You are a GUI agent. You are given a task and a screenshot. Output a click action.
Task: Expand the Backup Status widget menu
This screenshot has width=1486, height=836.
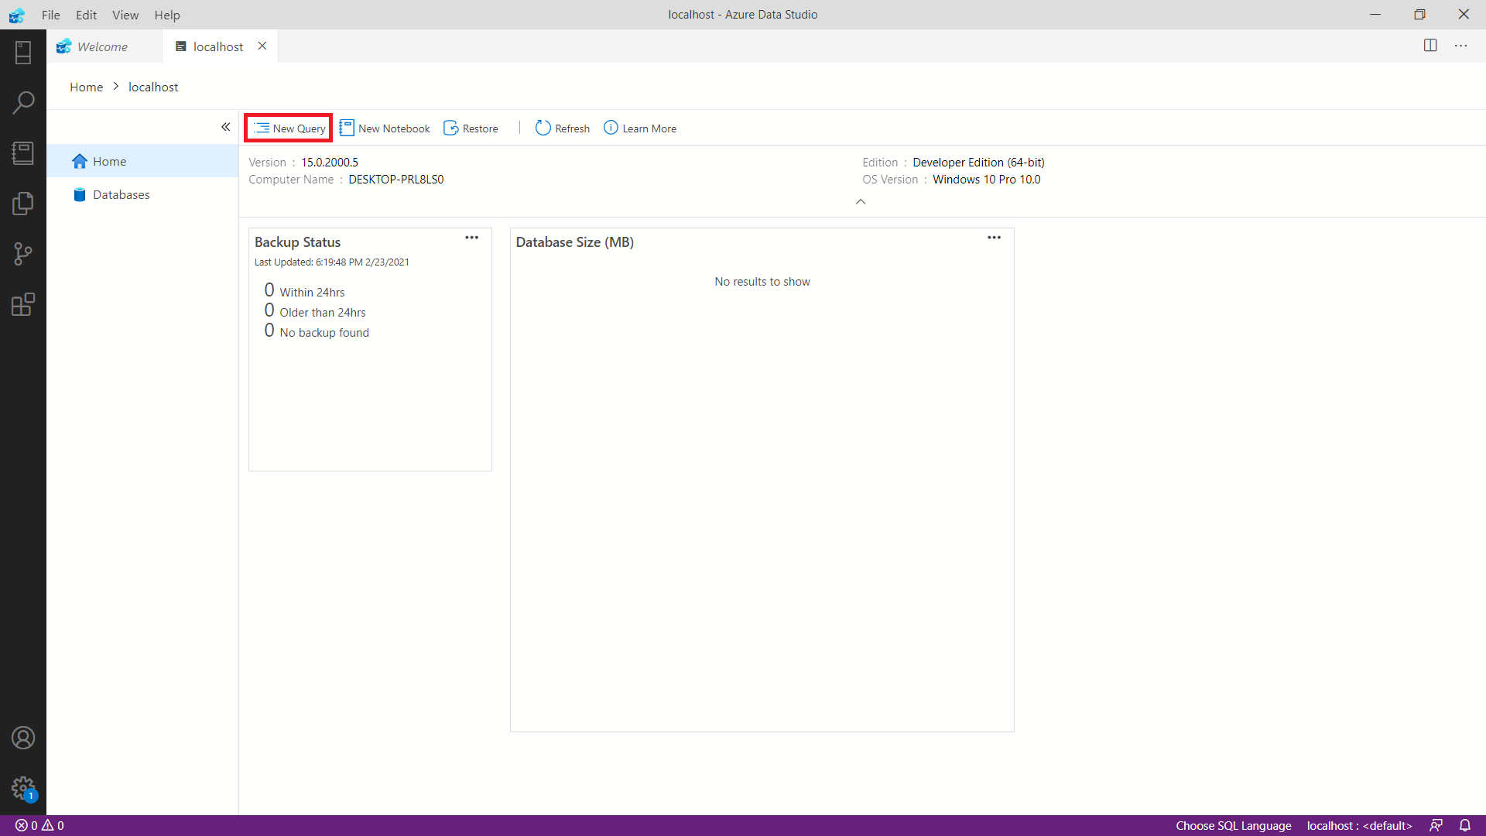click(x=471, y=238)
